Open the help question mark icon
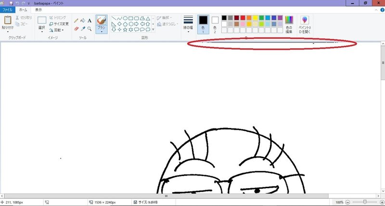 pyautogui.click(x=382, y=10)
